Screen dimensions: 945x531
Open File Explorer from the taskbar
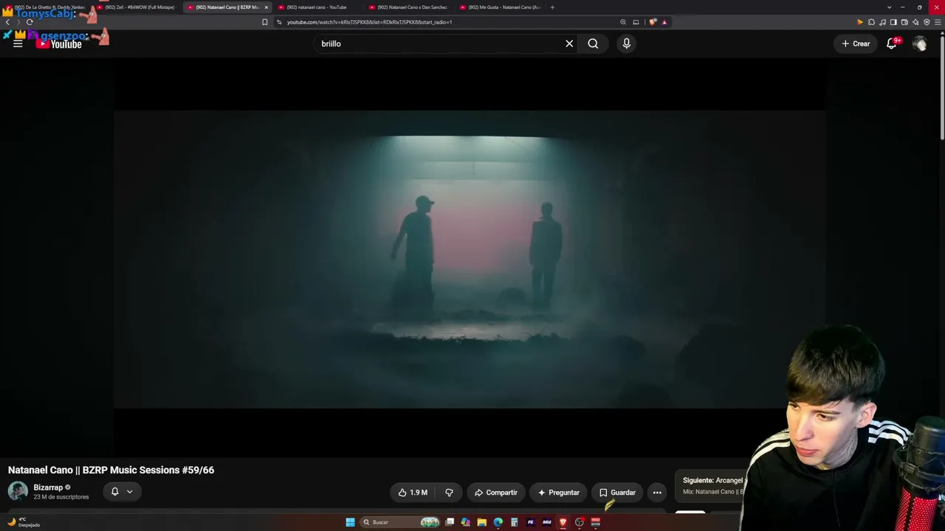tap(481, 522)
